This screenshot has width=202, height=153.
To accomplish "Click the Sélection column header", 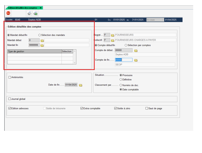I will click(x=67, y=52).
